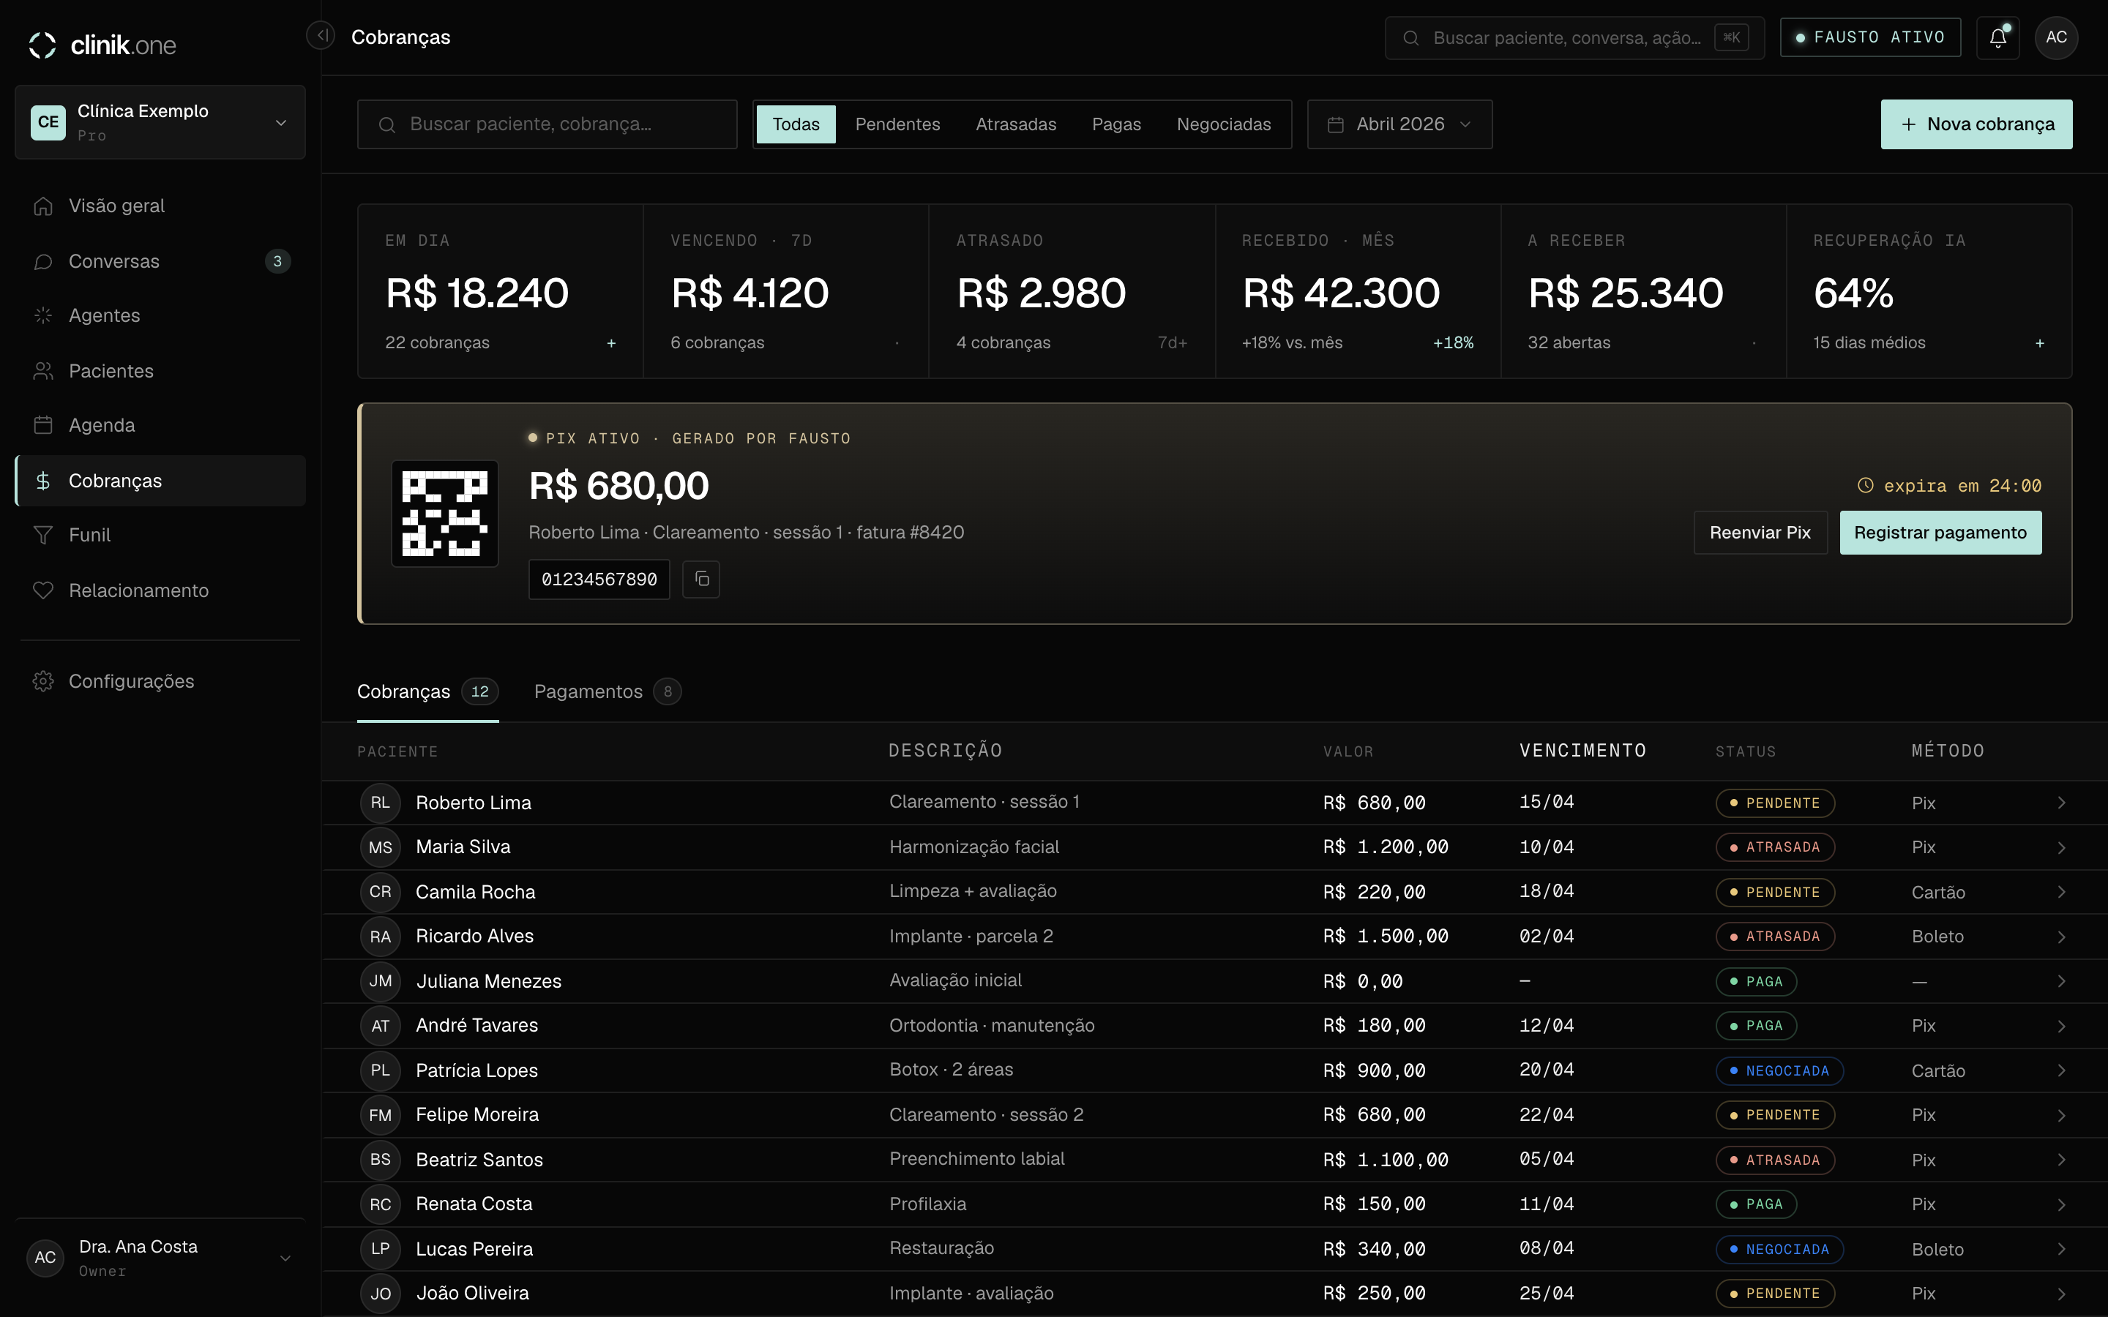Click the Agenda calendar icon
This screenshot has height=1317, width=2108.
coord(42,425)
